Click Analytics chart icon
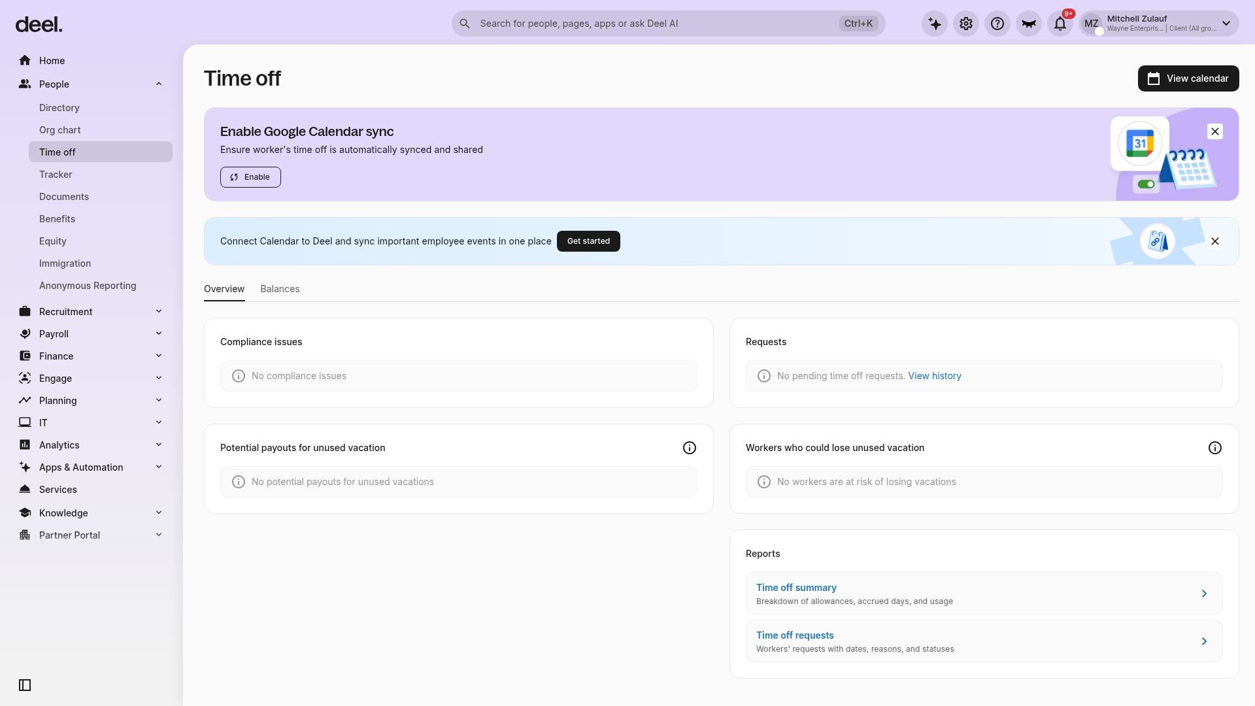 pyautogui.click(x=25, y=445)
